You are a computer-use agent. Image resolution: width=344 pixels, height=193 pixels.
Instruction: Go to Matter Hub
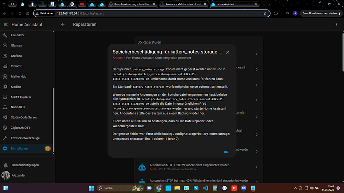click(26, 77)
